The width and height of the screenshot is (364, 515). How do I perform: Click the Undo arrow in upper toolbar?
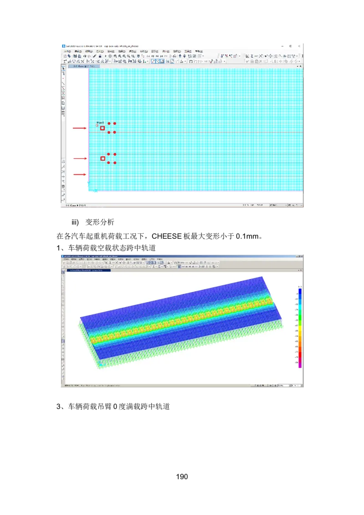(x=85, y=56)
